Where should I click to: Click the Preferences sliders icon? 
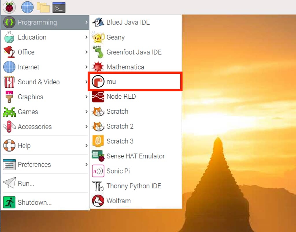click(9, 164)
